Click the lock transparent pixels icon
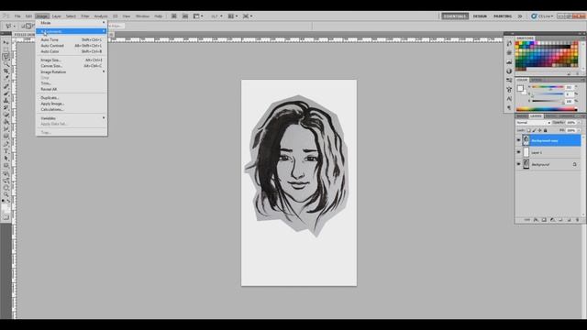Screen dimensions: 587x330 (528, 130)
